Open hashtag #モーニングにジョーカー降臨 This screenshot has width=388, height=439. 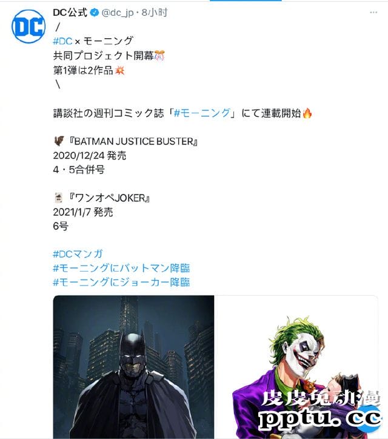tap(121, 282)
